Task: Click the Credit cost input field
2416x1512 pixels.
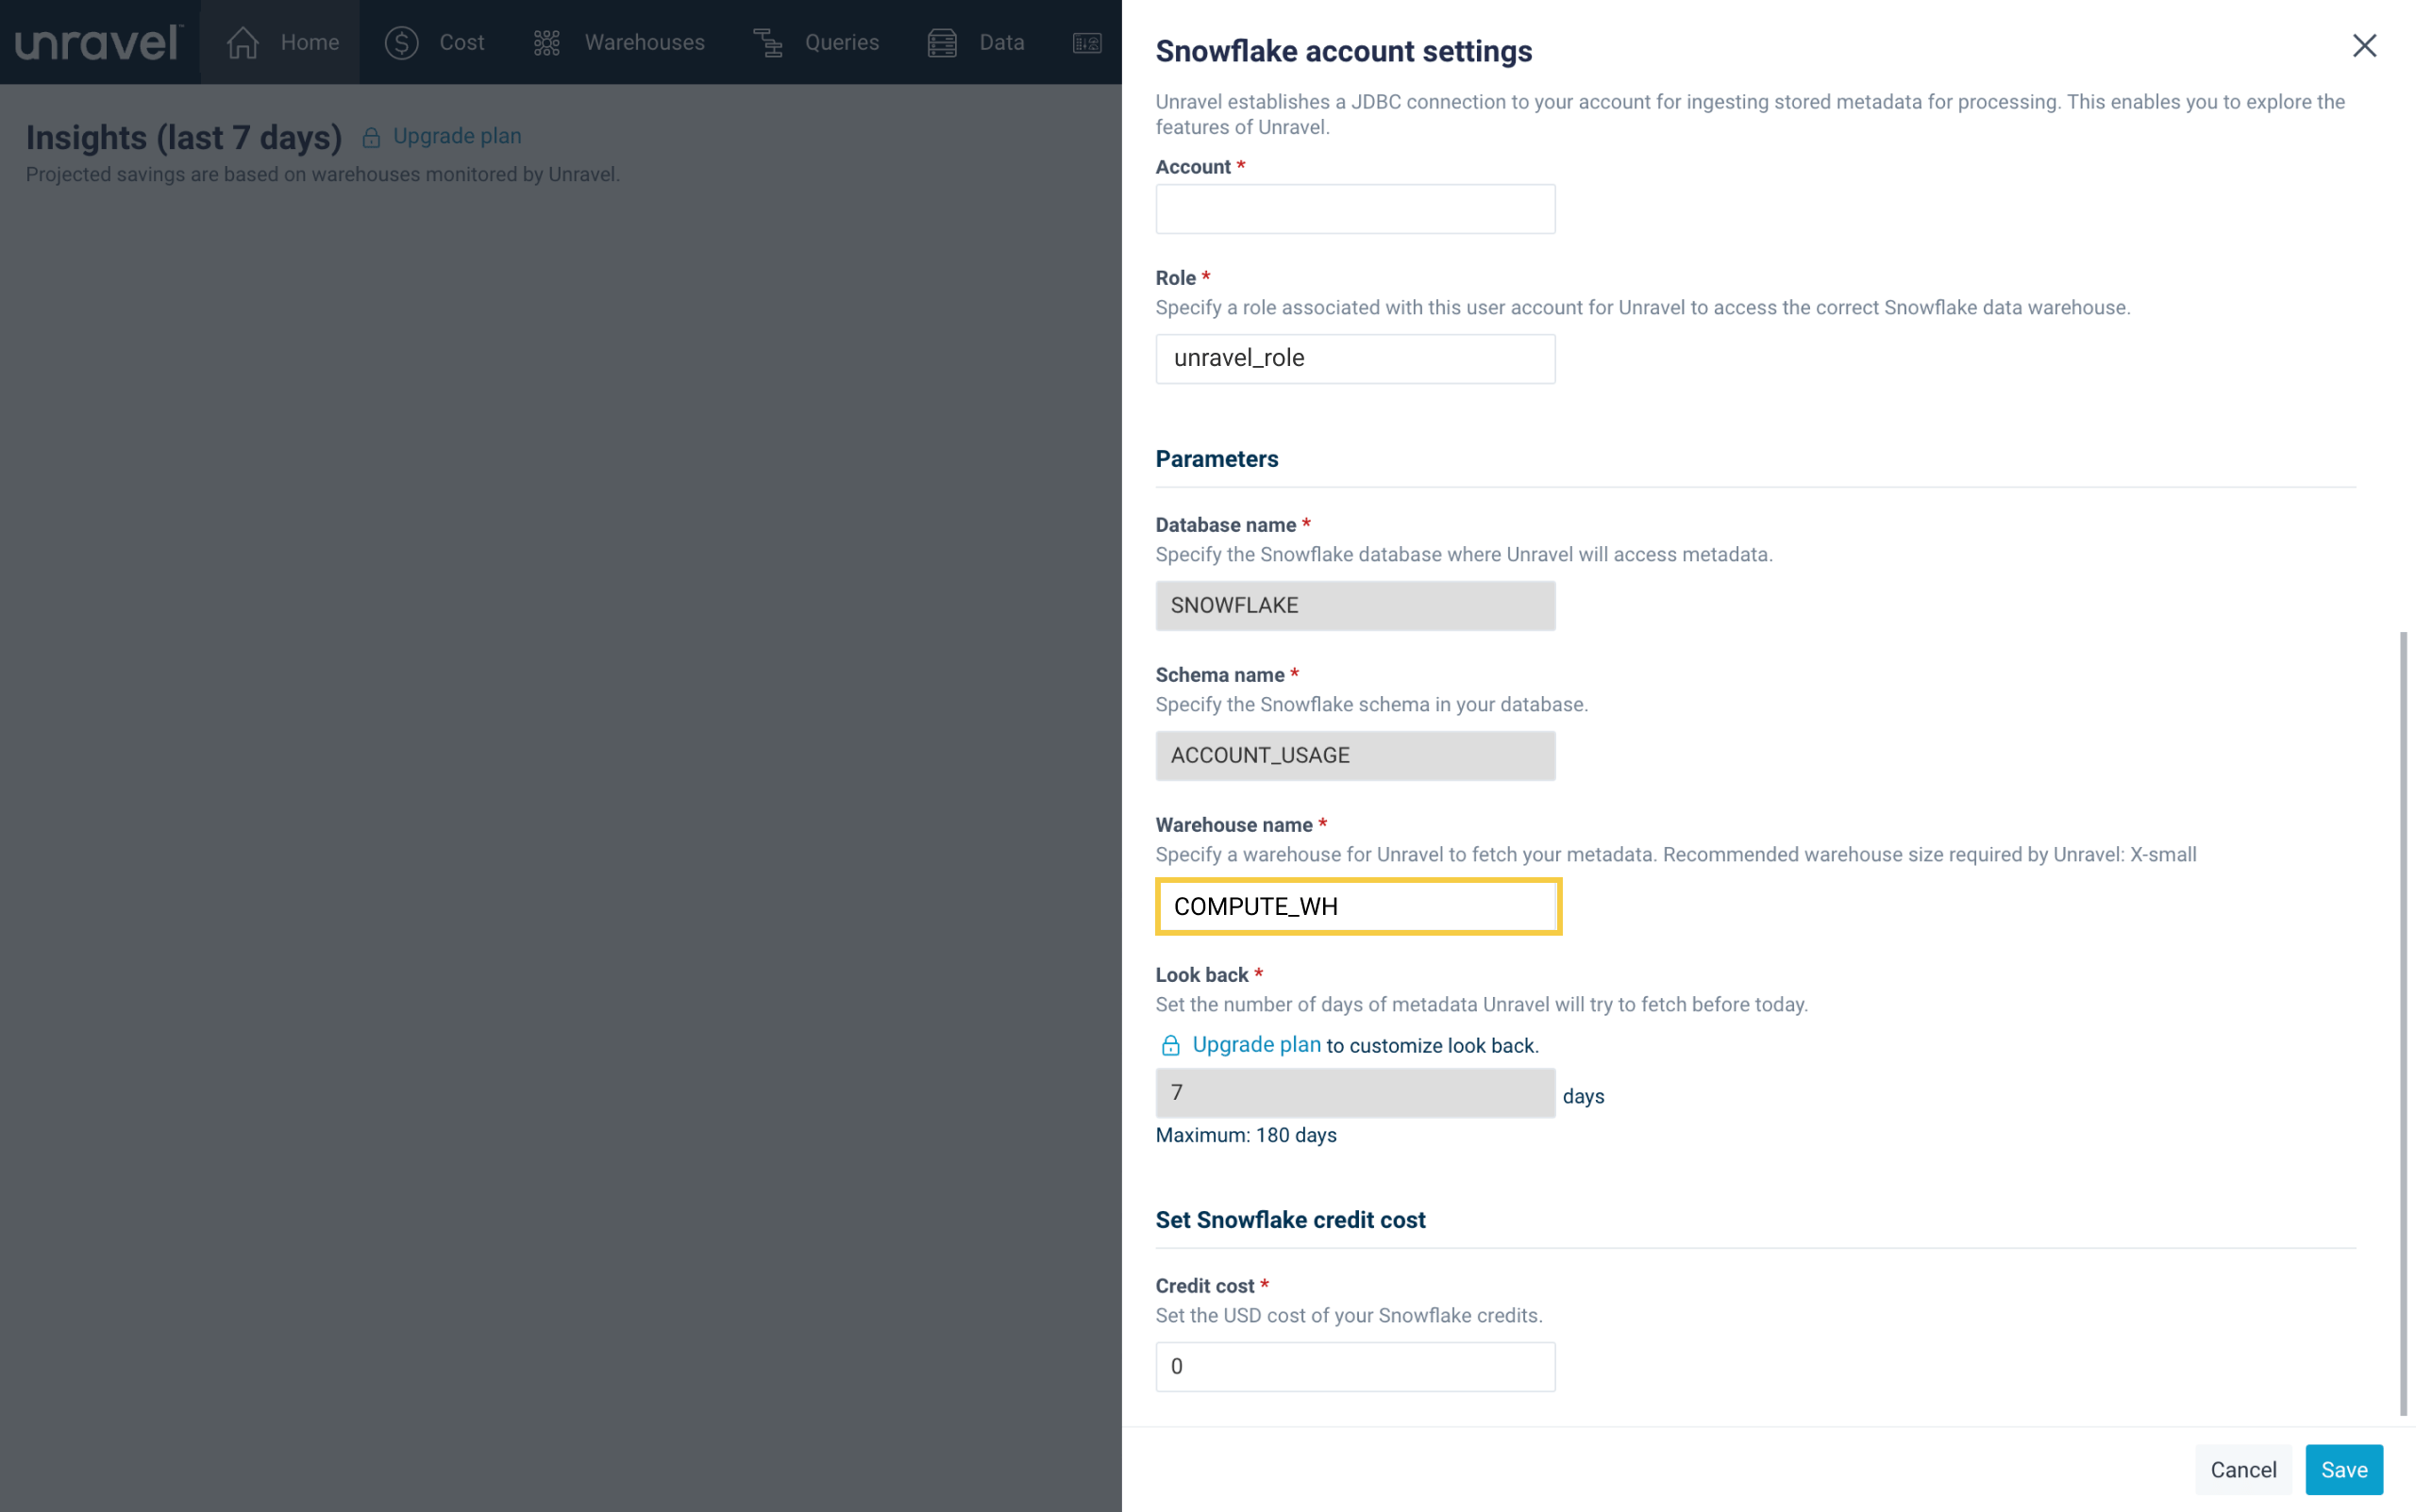Action: click(x=1354, y=1366)
